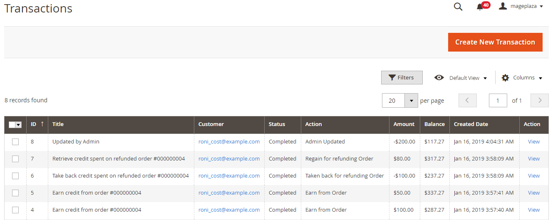Click Create New Transaction button

495,42
